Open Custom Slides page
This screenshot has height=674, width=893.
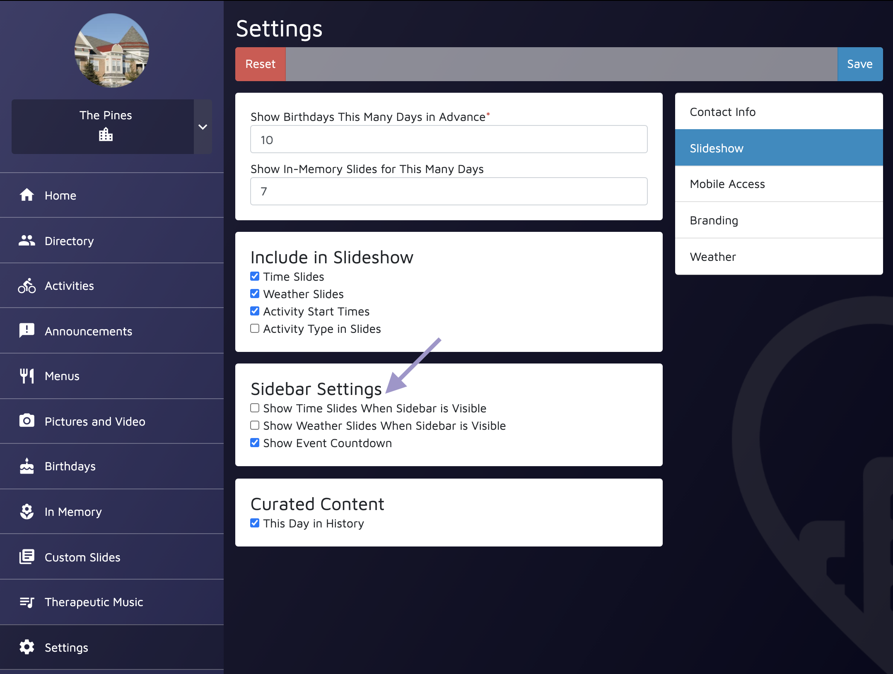click(112, 557)
